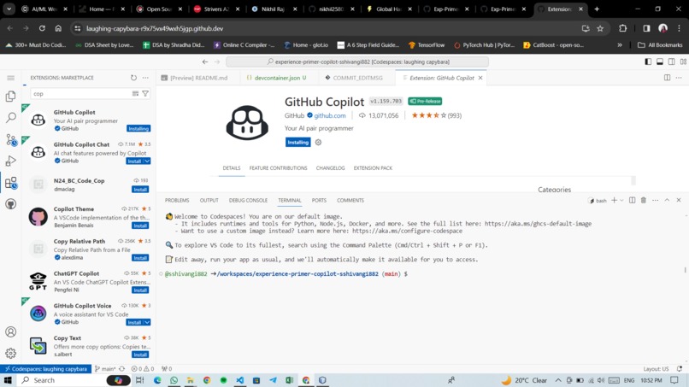Open the customize layout control
The height and width of the screenshot is (387, 689).
click(x=683, y=62)
